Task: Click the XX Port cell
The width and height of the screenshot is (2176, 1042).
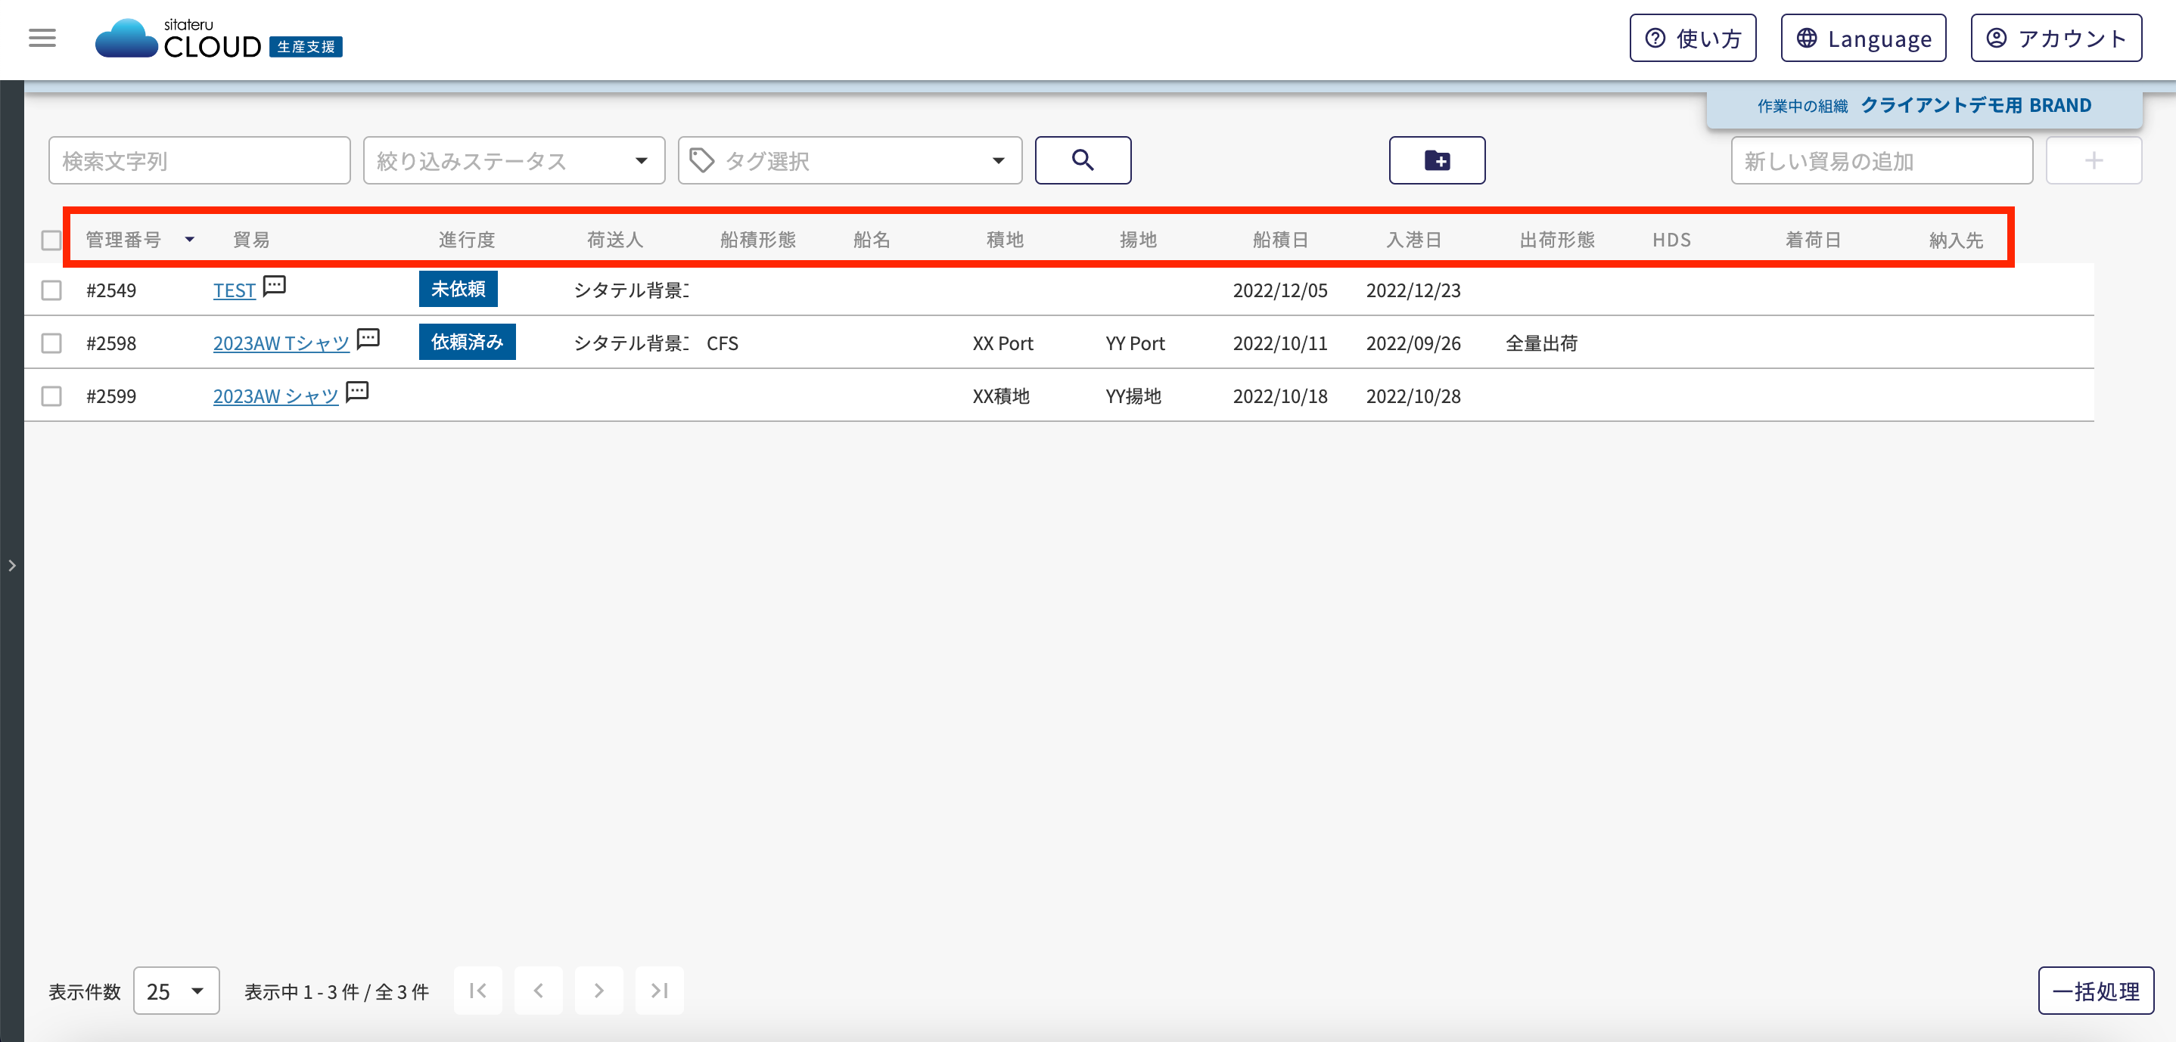Action: [1003, 343]
